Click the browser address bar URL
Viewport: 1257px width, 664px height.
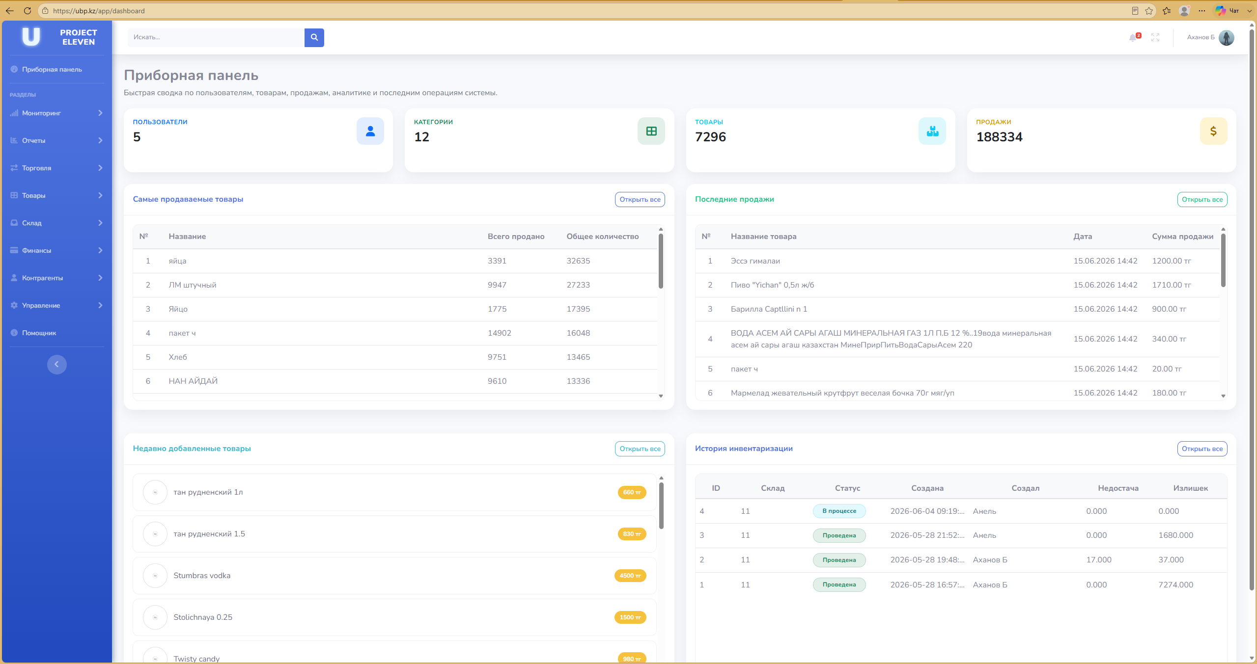99,11
